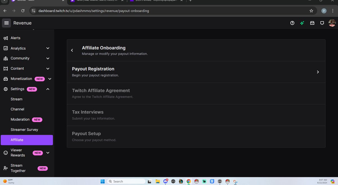The height and width of the screenshot is (185, 338).
Task: Click the Alerts megaphone icon
Action: pyautogui.click(x=6, y=38)
